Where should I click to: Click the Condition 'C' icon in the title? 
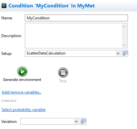[4, 6]
